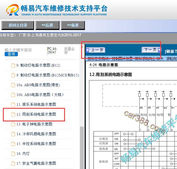The height and width of the screenshot is (169, 177).
Task: Click document icon beside 10b. ABS电路示意图
Action: coord(13,95)
